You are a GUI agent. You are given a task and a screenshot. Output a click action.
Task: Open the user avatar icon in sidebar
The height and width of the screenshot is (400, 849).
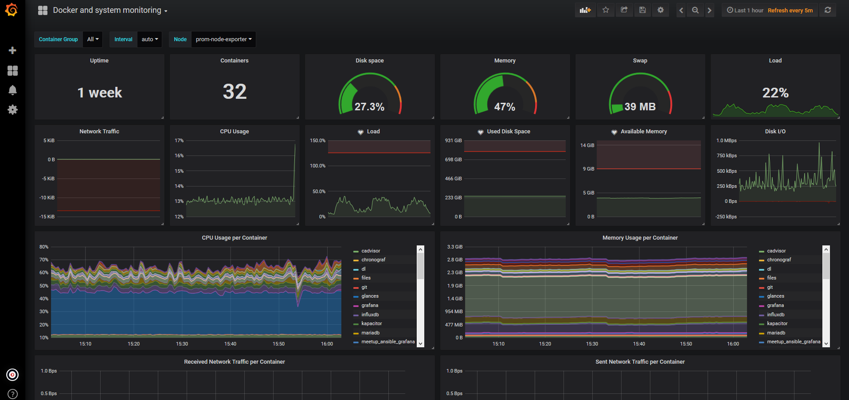[12, 375]
